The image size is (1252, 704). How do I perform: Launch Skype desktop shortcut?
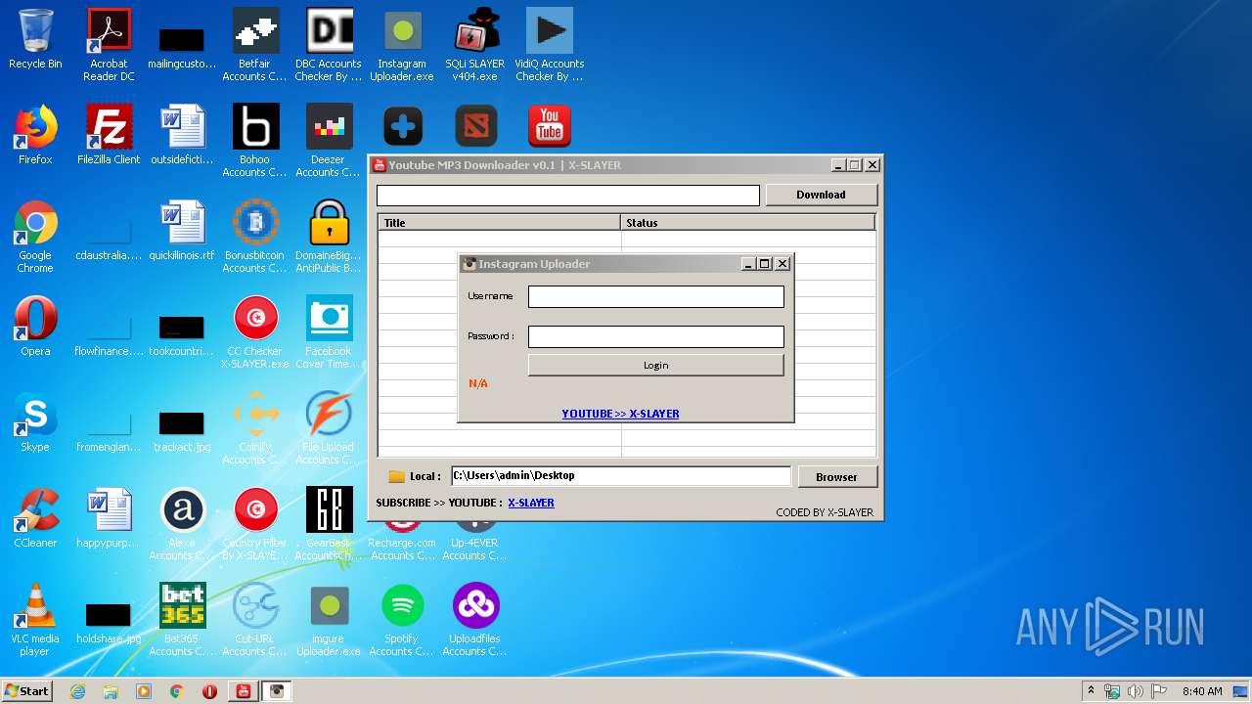35,423
